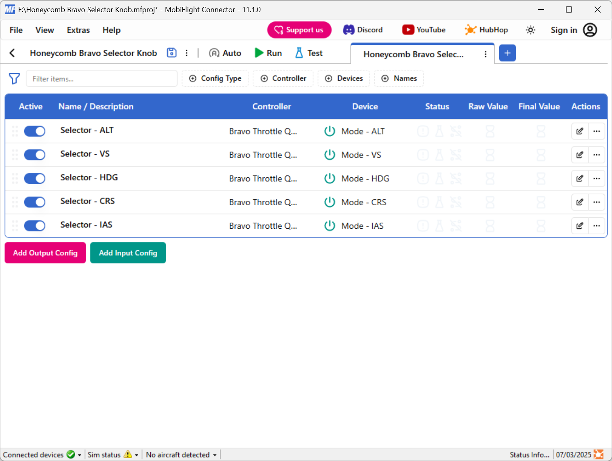Screen dimensions: 612x461
Task: Open the Honeycomb Bravo Selec... tab menu dots
Action: pos(485,54)
